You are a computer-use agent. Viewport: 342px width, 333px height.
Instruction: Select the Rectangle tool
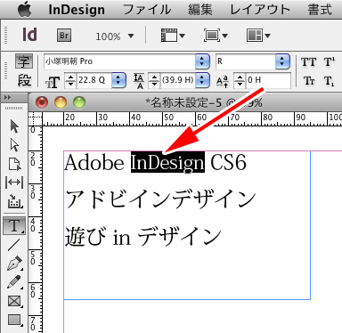coord(14,320)
